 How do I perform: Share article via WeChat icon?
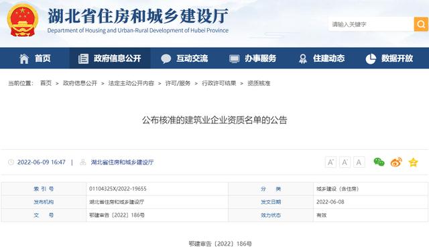[379, 162]
